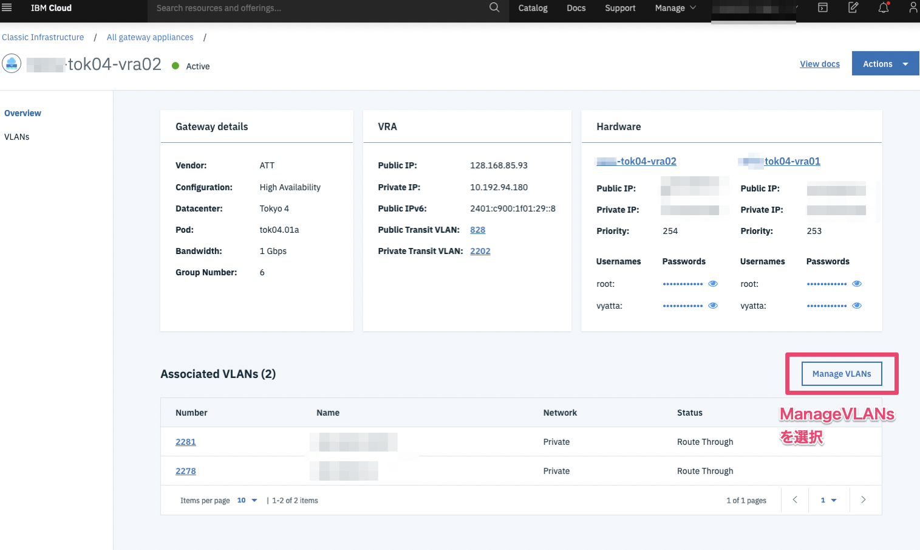
Task: Click priority value 254
Action: (x=670, y=231)
